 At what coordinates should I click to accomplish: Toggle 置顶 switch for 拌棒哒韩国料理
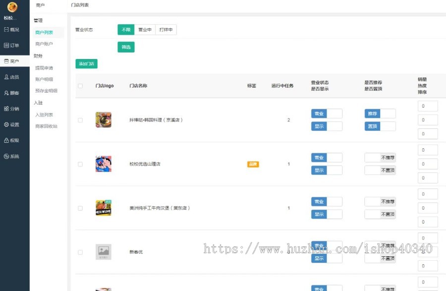click(x=380, y=126)
